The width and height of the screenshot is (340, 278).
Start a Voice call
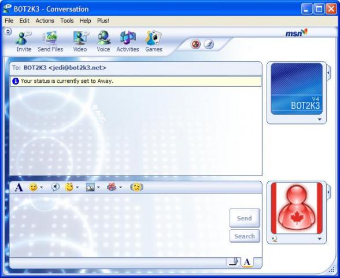(104, 41)
